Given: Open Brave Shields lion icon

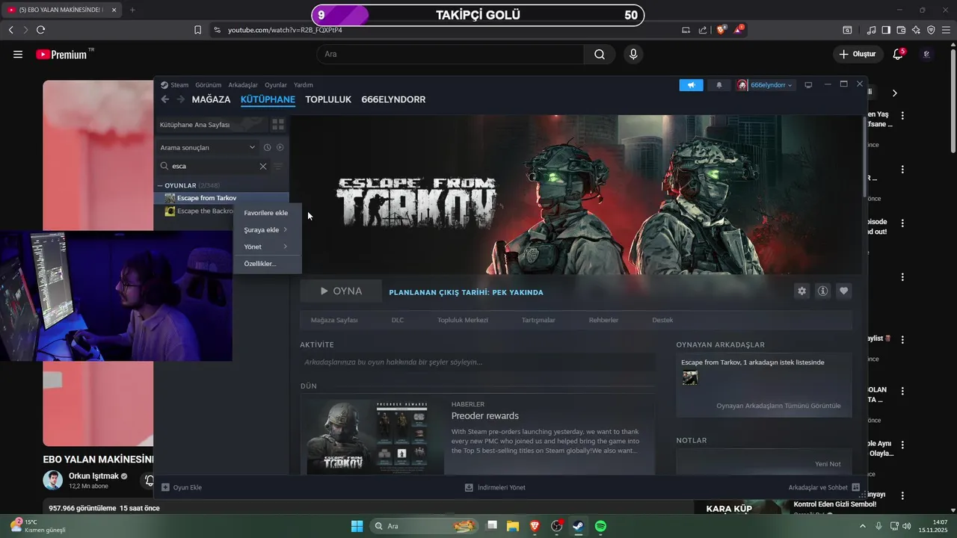Looking at the screenshot, I should tap(721, 30).
